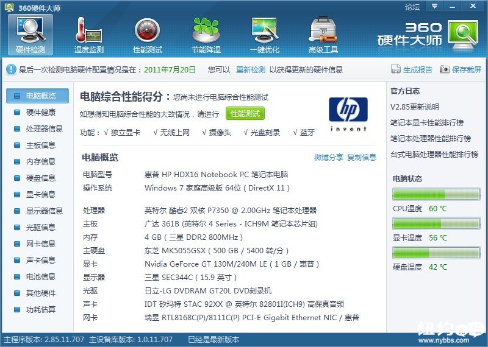488x347 pixels.
Task: Click the app icon in the title bar
Action: [9, 7]
